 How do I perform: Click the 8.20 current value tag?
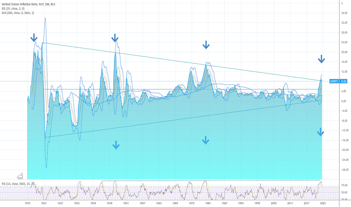coord(343,81)
